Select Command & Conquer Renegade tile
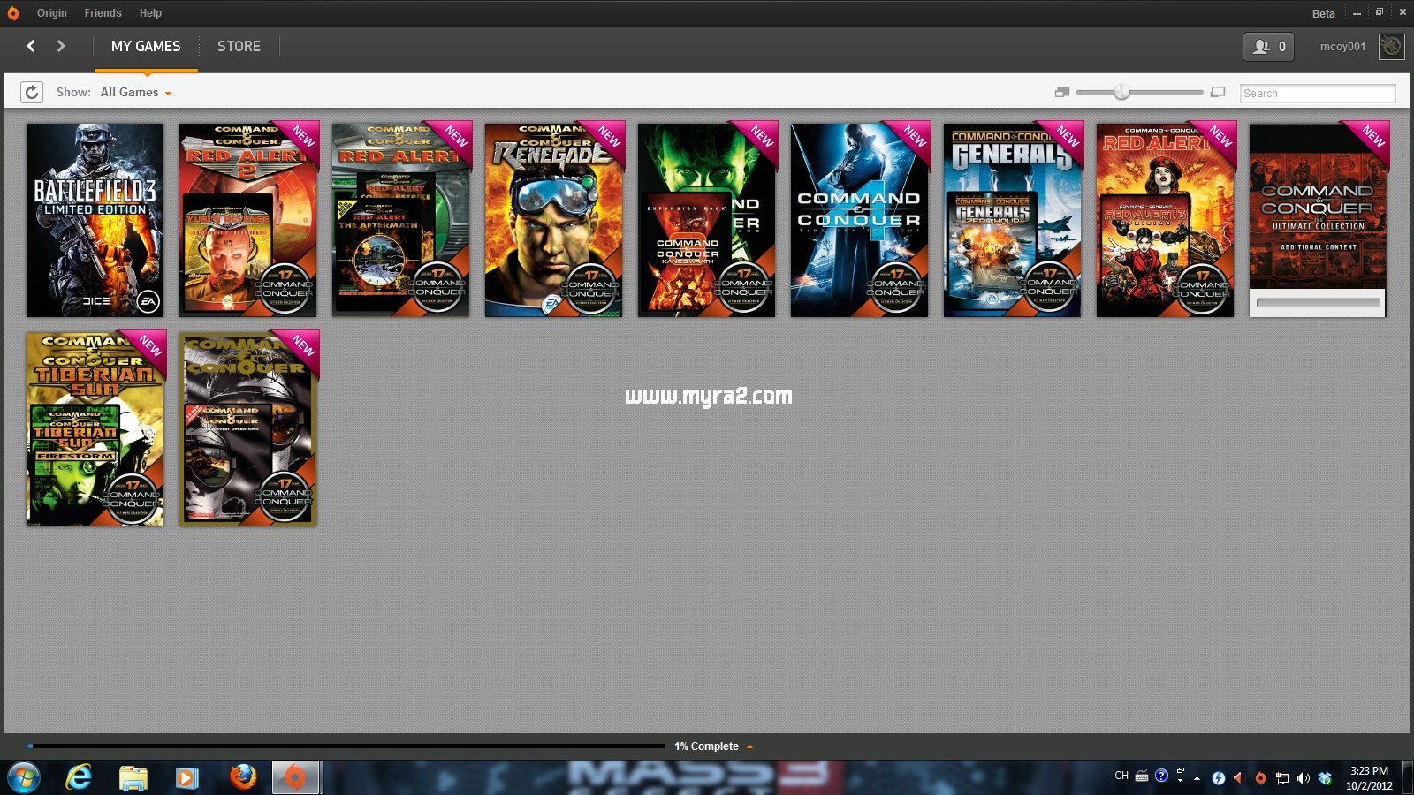Screen dimensions: 1414x795 [553, 220]
